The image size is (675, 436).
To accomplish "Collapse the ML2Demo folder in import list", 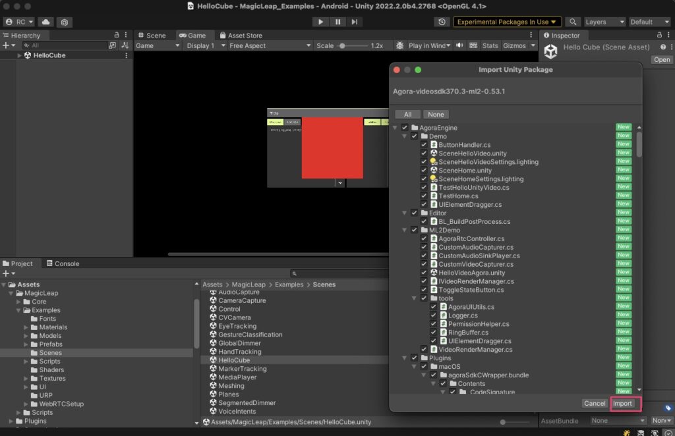I will pyautogui.click(x=404, y=230).
